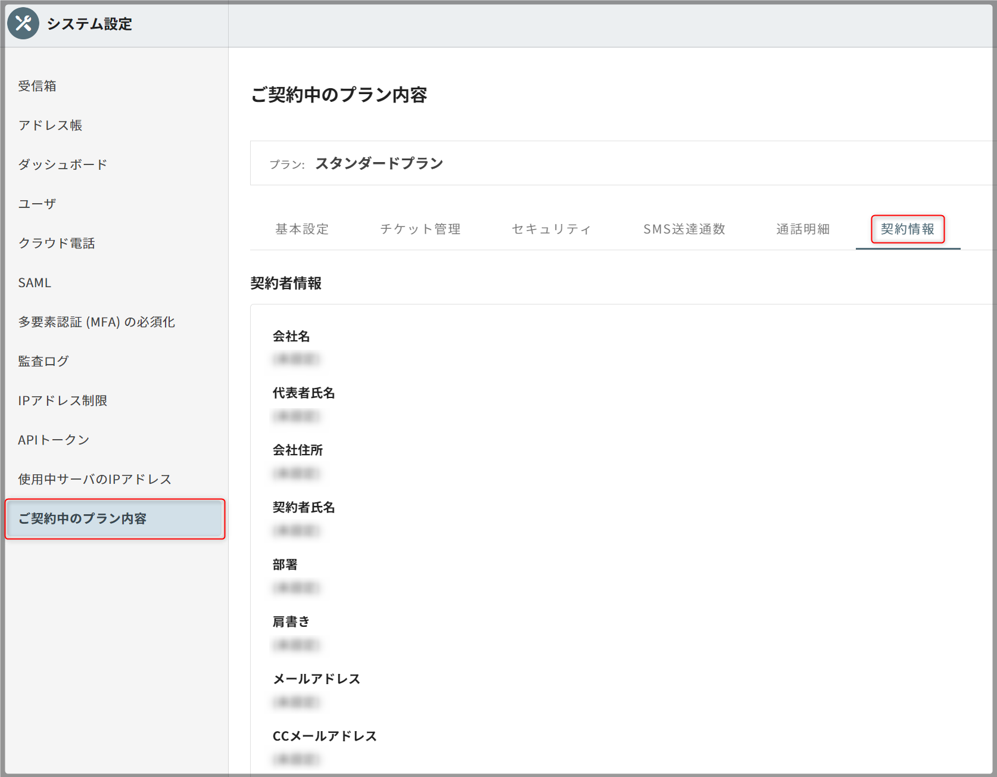Switch to the 基本設定 tab
The width and height of the screenshot is (997, 777).
[302, 229]
